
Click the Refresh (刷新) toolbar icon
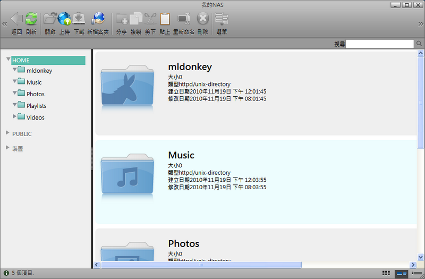point(31,19)
